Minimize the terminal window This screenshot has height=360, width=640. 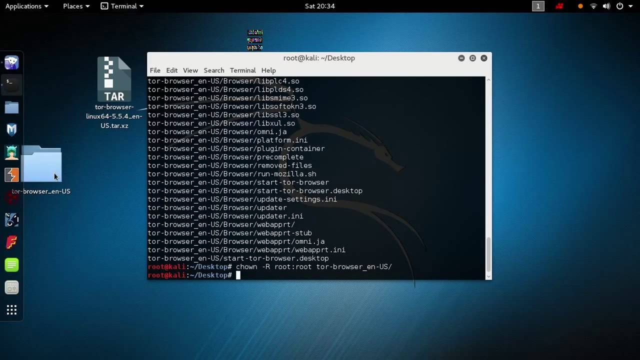click(x=461, y=58)
